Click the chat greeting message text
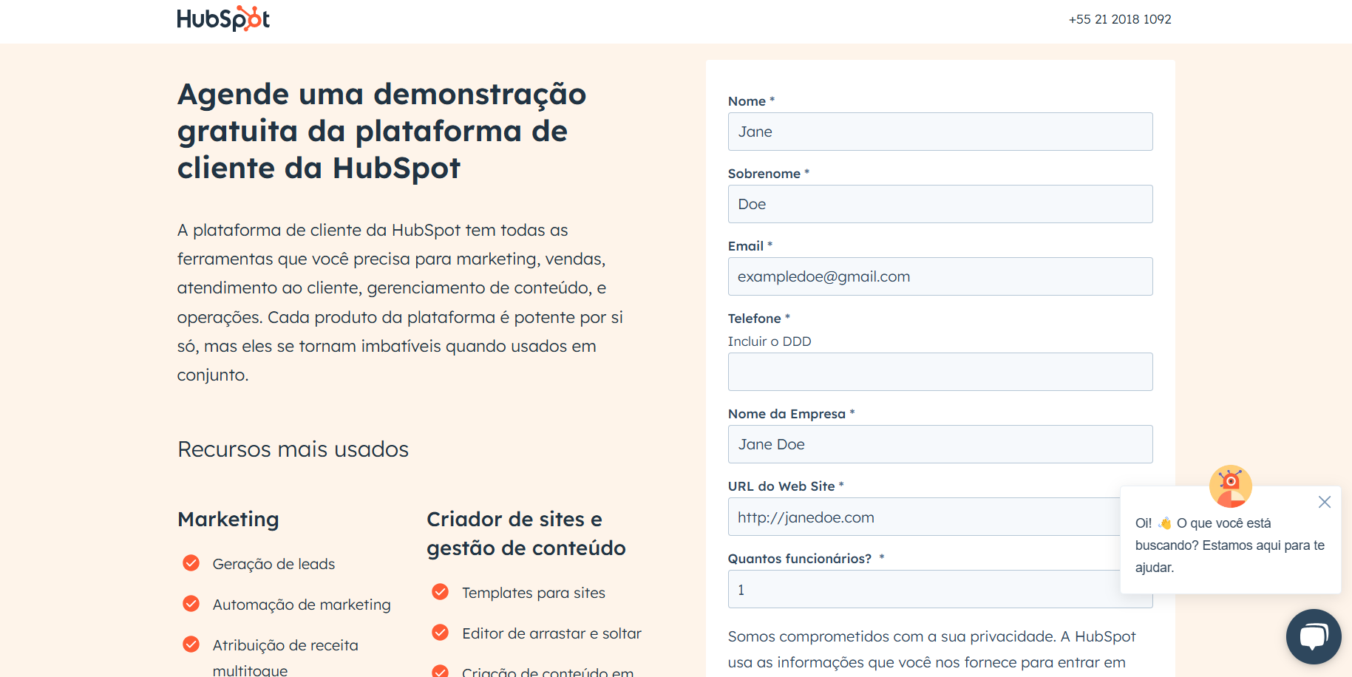The image size is (1352, 677). pos(1230,545)
